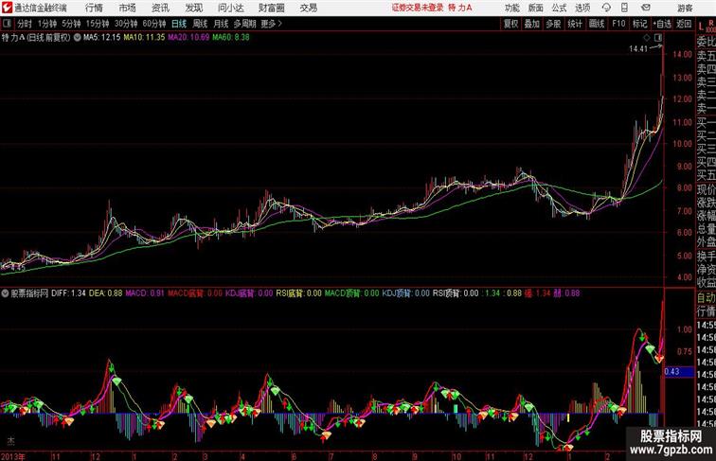This screenshot has height=461, width=716.
Task: Open the 选项 menu
Action: [582, 8]
